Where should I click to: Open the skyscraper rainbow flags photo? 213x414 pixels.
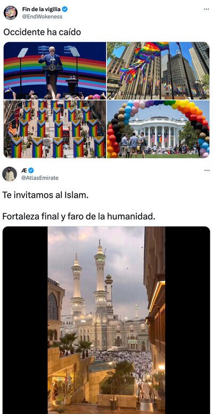point(158,71)
